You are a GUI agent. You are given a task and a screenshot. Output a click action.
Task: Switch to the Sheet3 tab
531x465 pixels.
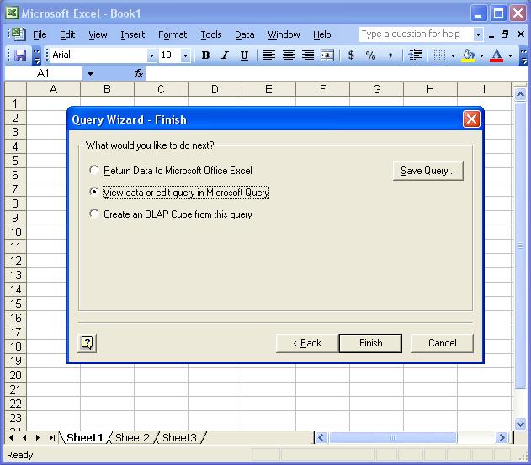tap(179, 437)
